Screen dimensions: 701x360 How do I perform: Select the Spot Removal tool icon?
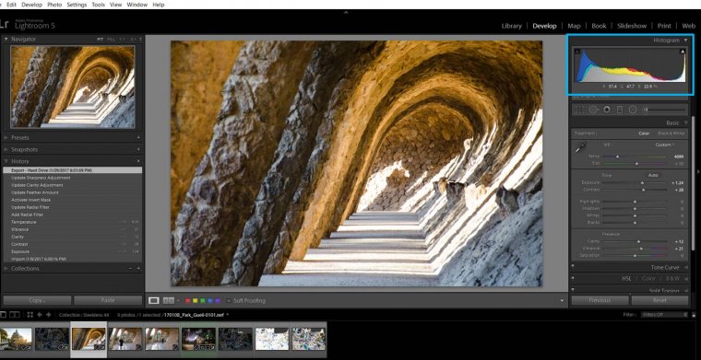point(593,110)
